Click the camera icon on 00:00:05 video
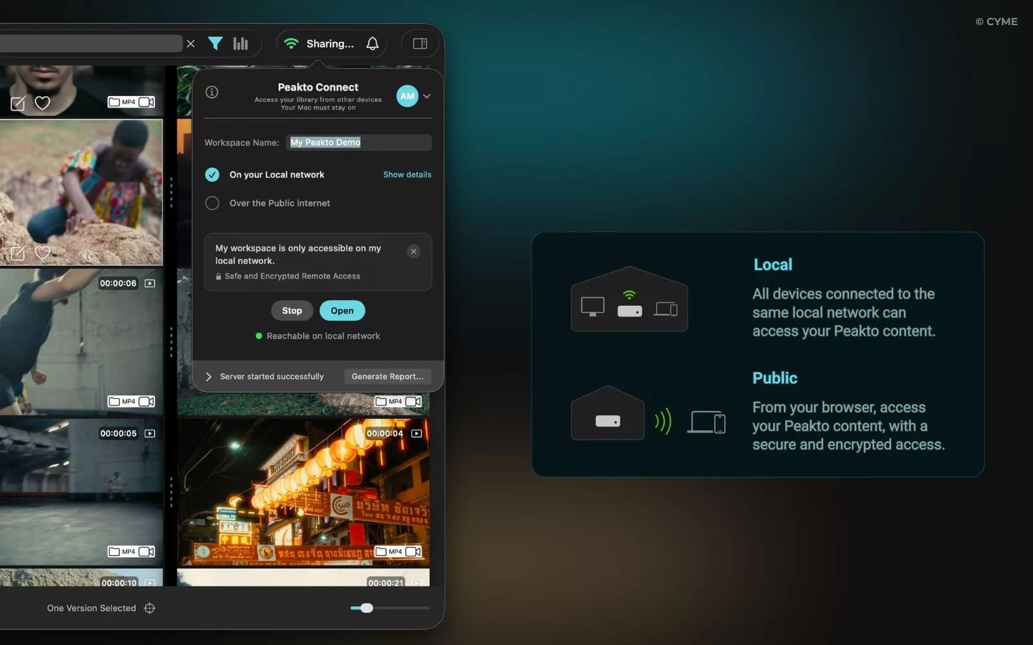 pos(147,552)
